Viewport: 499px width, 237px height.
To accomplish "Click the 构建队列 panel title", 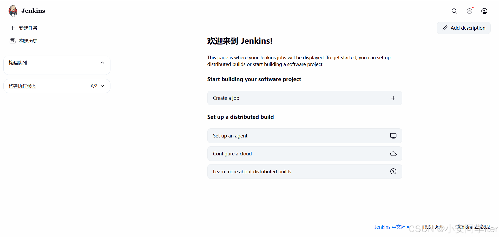I will click(18, 63).
